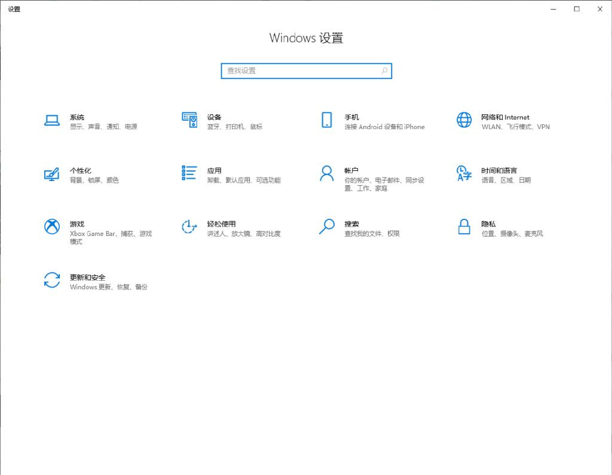Click the 设备 keyboard and speaker icon
The image size is (612, 475).
[189, 120]
